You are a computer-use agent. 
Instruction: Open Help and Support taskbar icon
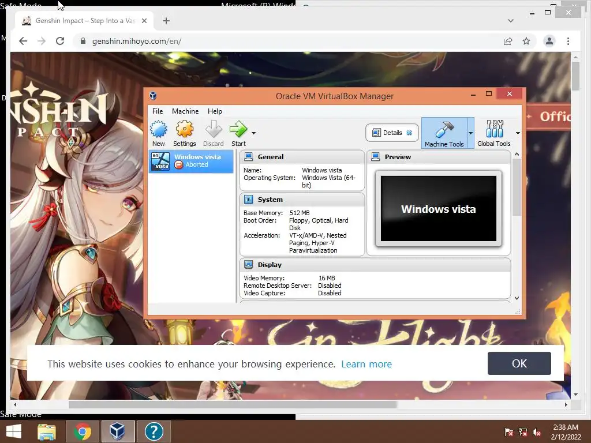pyautogui.click(x=154, y=431)
